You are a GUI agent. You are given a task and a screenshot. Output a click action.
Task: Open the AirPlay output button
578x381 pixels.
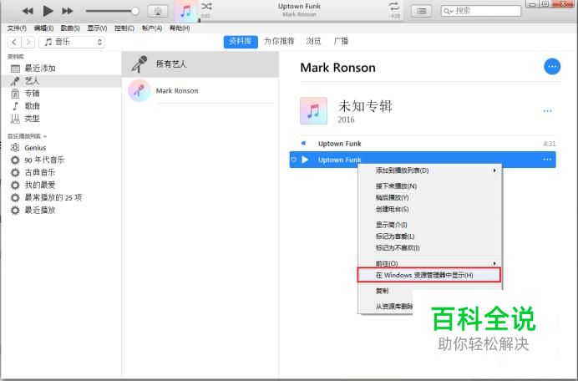pyautogui.click(x=158, y=12)
